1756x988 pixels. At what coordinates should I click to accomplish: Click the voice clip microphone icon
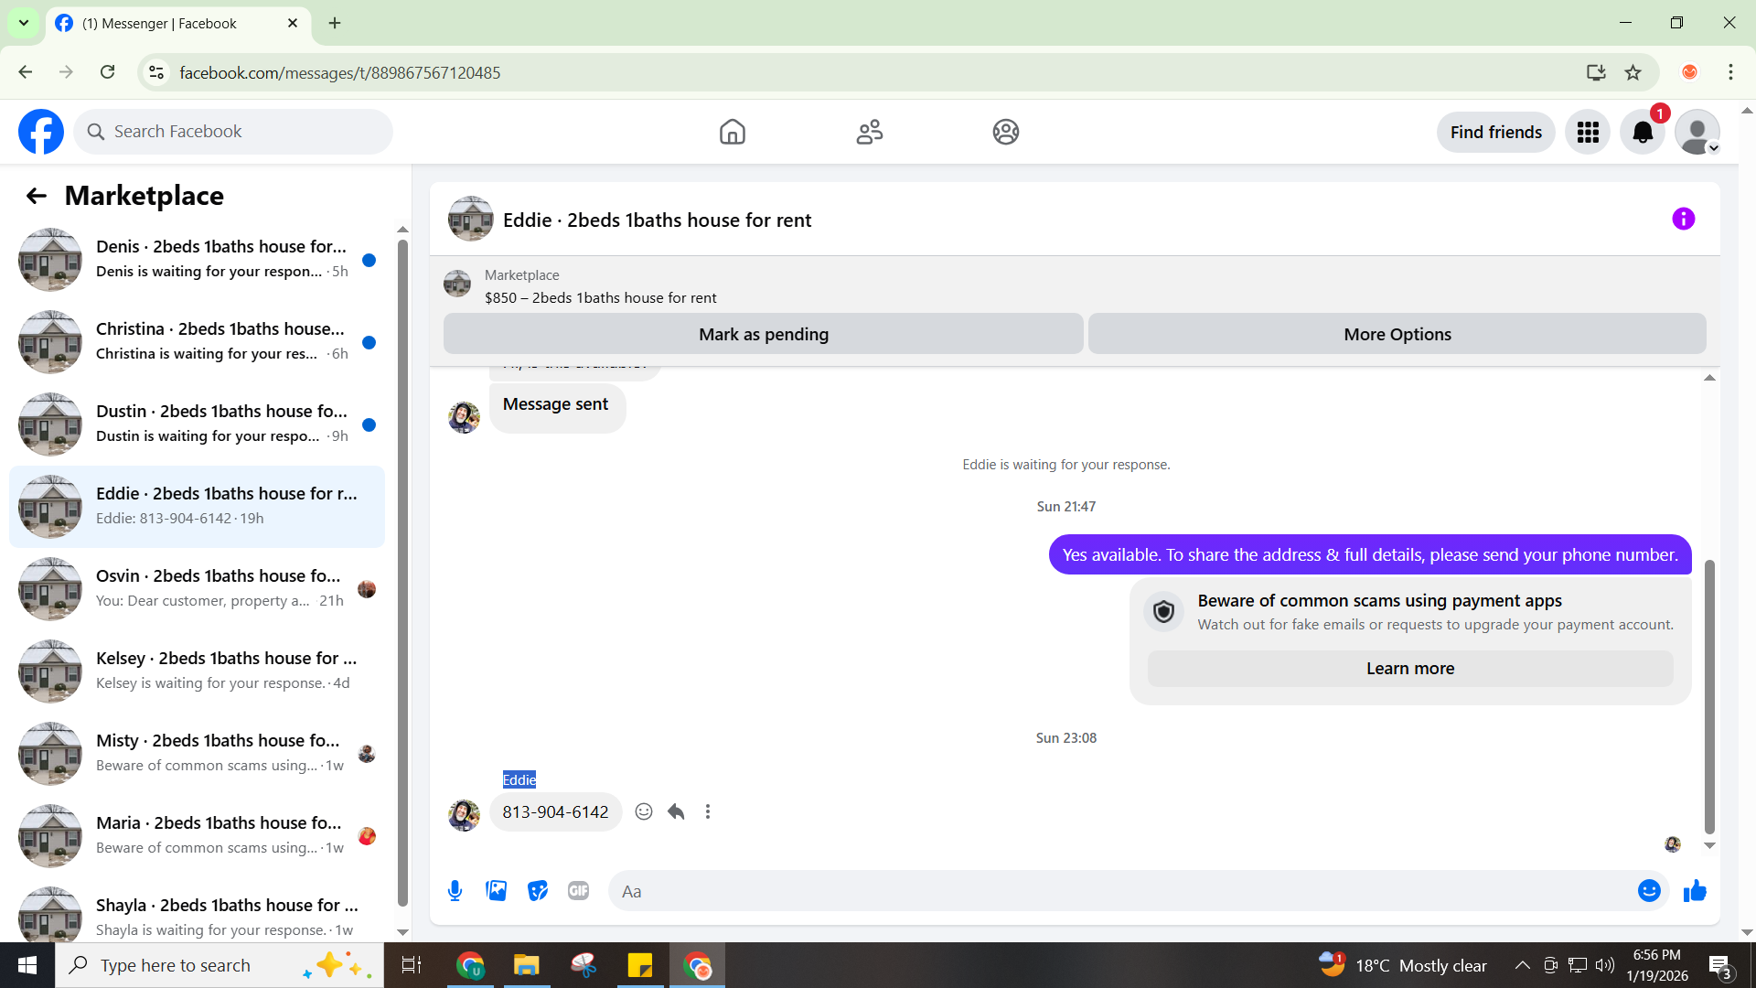pos(455,890)
